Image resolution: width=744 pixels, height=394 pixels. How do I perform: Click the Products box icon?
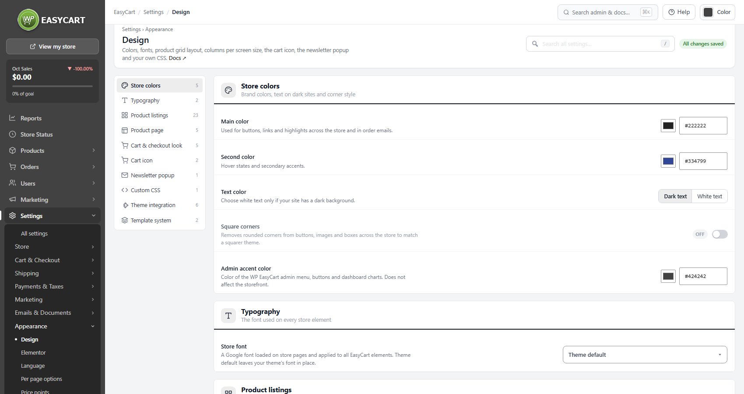pyautogui.click(x=12, y=151)
